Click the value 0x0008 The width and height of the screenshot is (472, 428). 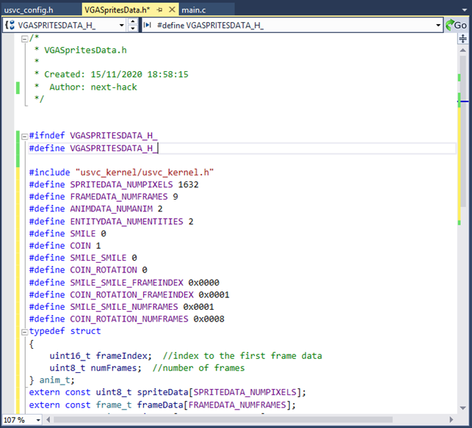208,319
